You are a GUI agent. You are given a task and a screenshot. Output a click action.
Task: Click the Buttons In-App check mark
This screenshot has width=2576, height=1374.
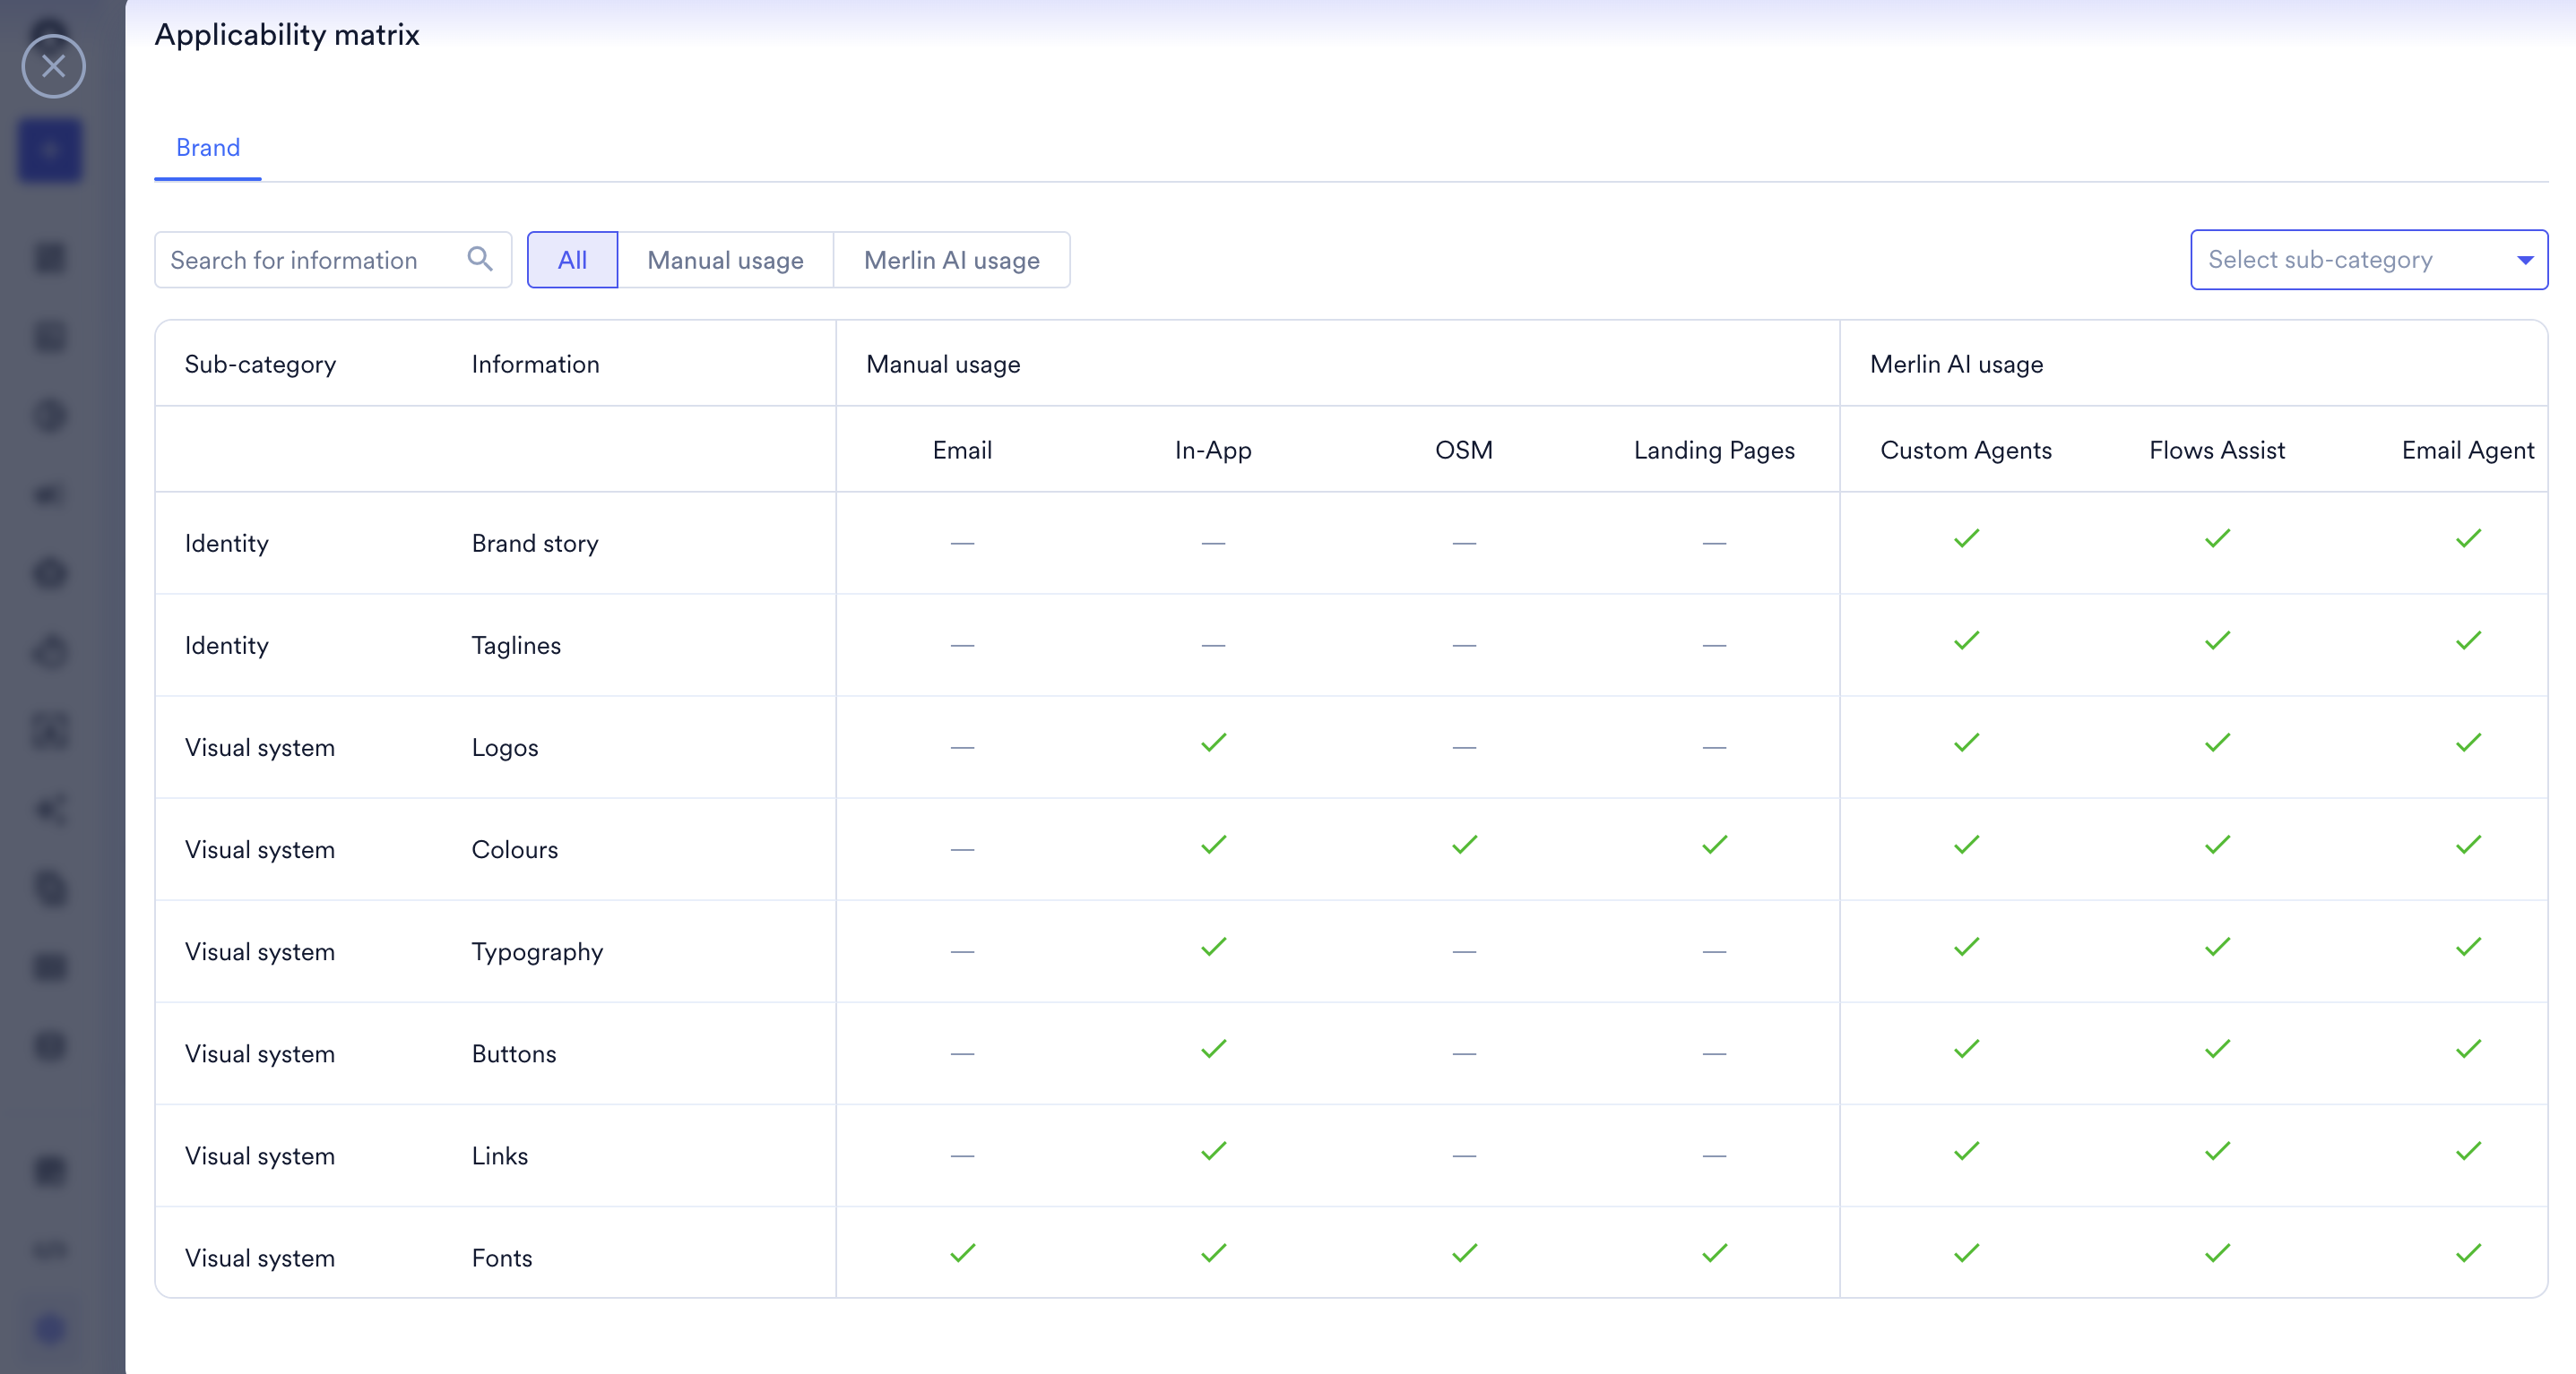[1214, 1049]
